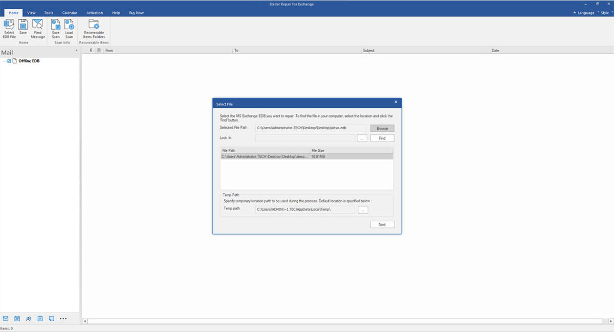Open the Tasks view icon
The image size is (614, 332).
click(40, 319)
